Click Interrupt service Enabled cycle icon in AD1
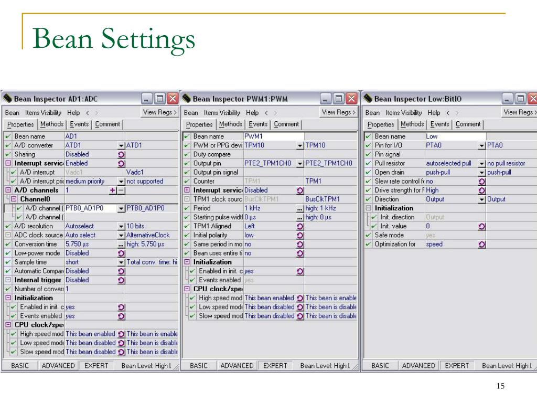The image size is (537, 403). pyautogui.click(x=121, y=164)
